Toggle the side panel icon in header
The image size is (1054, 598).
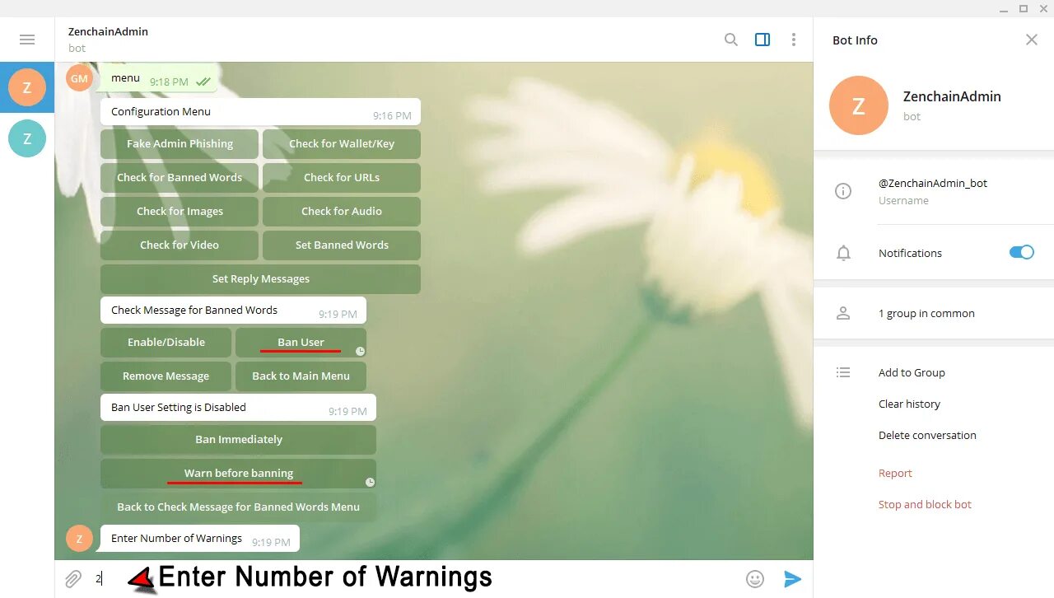763,40
